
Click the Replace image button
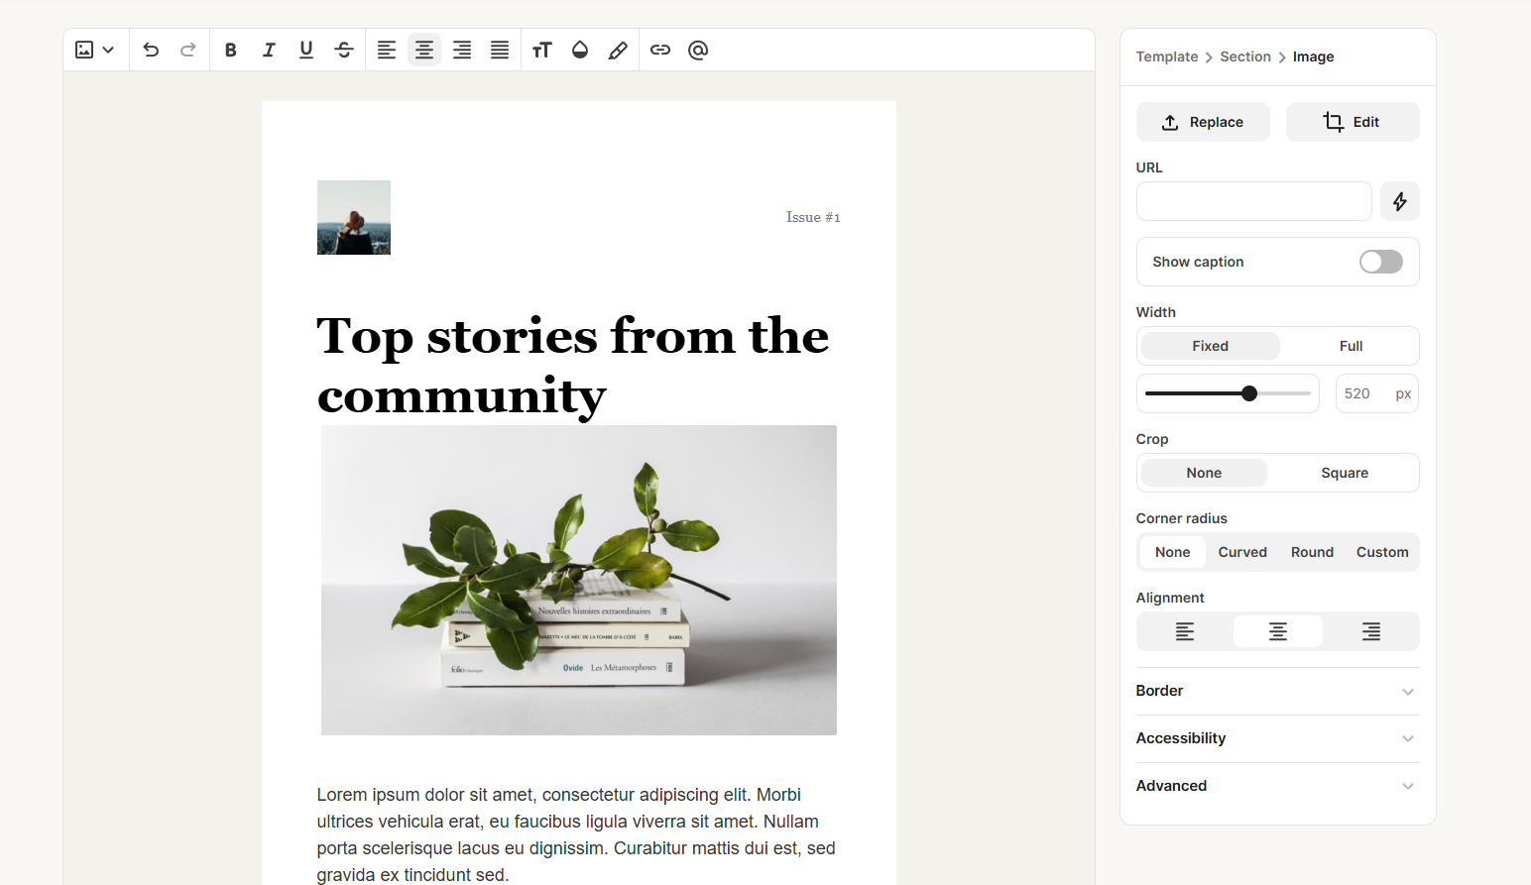click(1203, 122)
